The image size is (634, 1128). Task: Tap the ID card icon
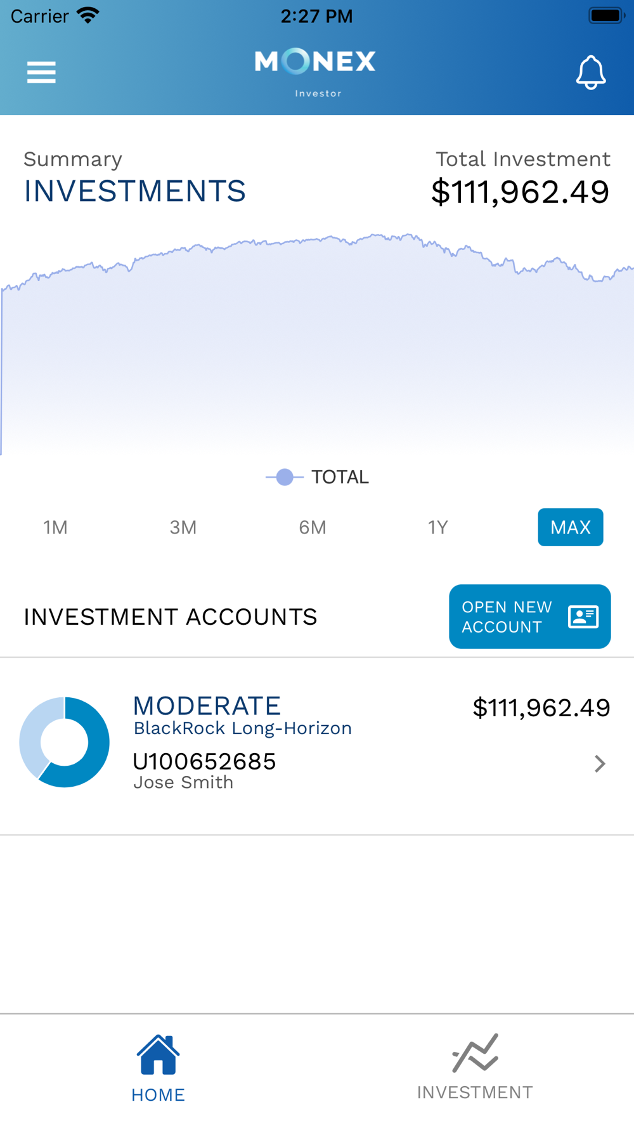583,617
